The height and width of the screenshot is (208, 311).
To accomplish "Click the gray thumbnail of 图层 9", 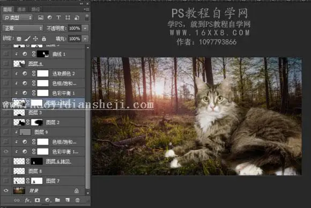I will tap(25, 132).
